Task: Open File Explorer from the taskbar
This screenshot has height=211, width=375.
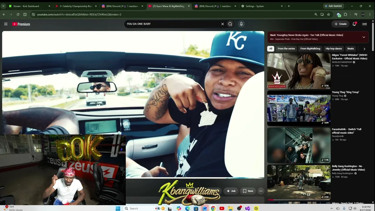Action: pos(230,208)
